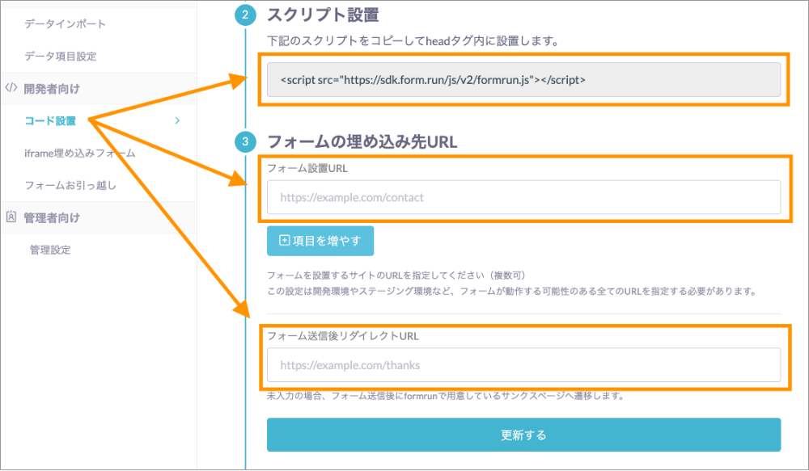Click the フォームを設置するサイトのURL hint text

(x=396, y=275)
